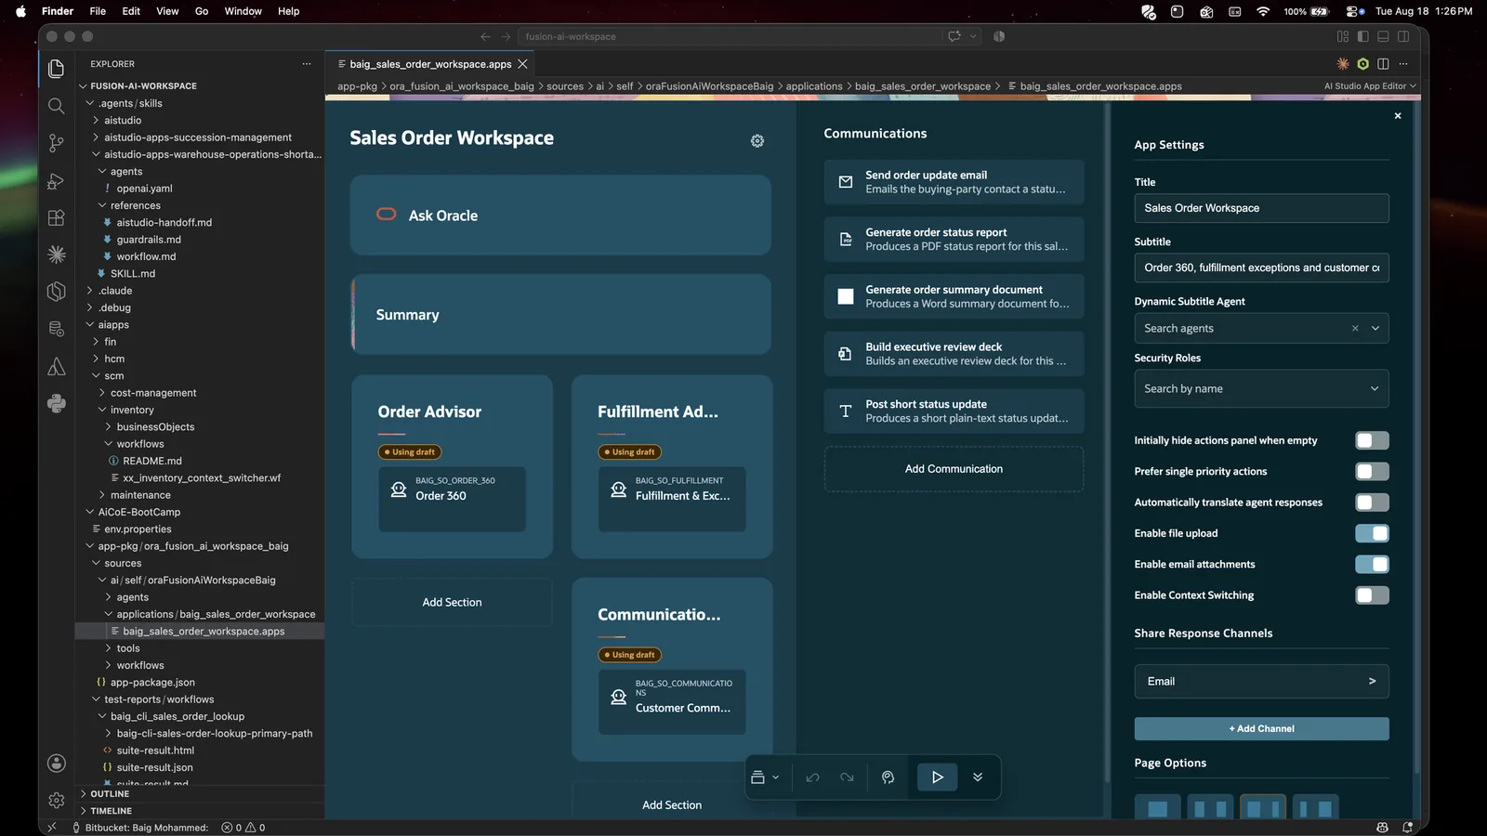Expand the .claude folder
Screen dimensions: 1487x836
(115, 291)
